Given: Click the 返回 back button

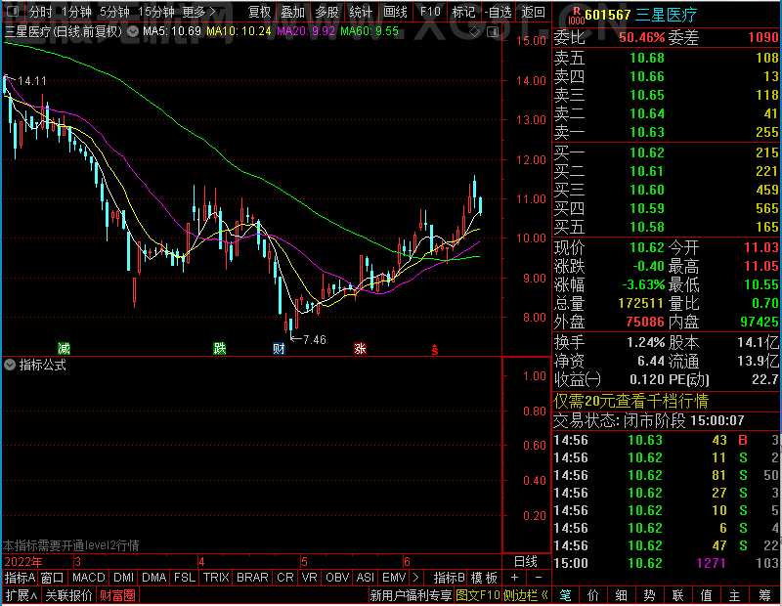Looking at the screenshot, I should click(x=533, y=12).
